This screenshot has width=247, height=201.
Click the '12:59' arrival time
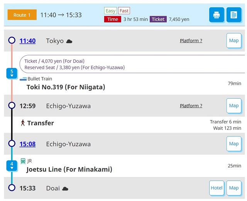[x=27, y=106]
